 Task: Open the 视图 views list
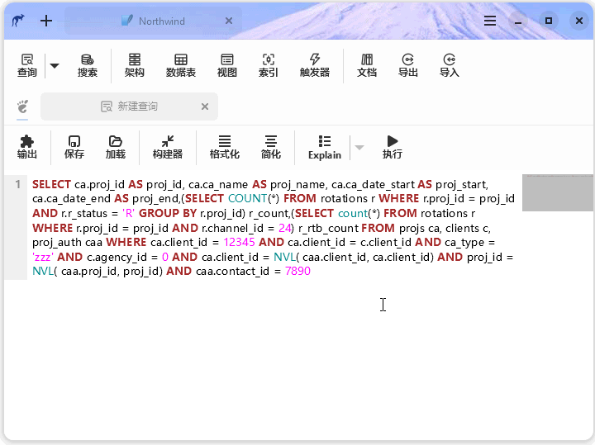click(227, 65)
